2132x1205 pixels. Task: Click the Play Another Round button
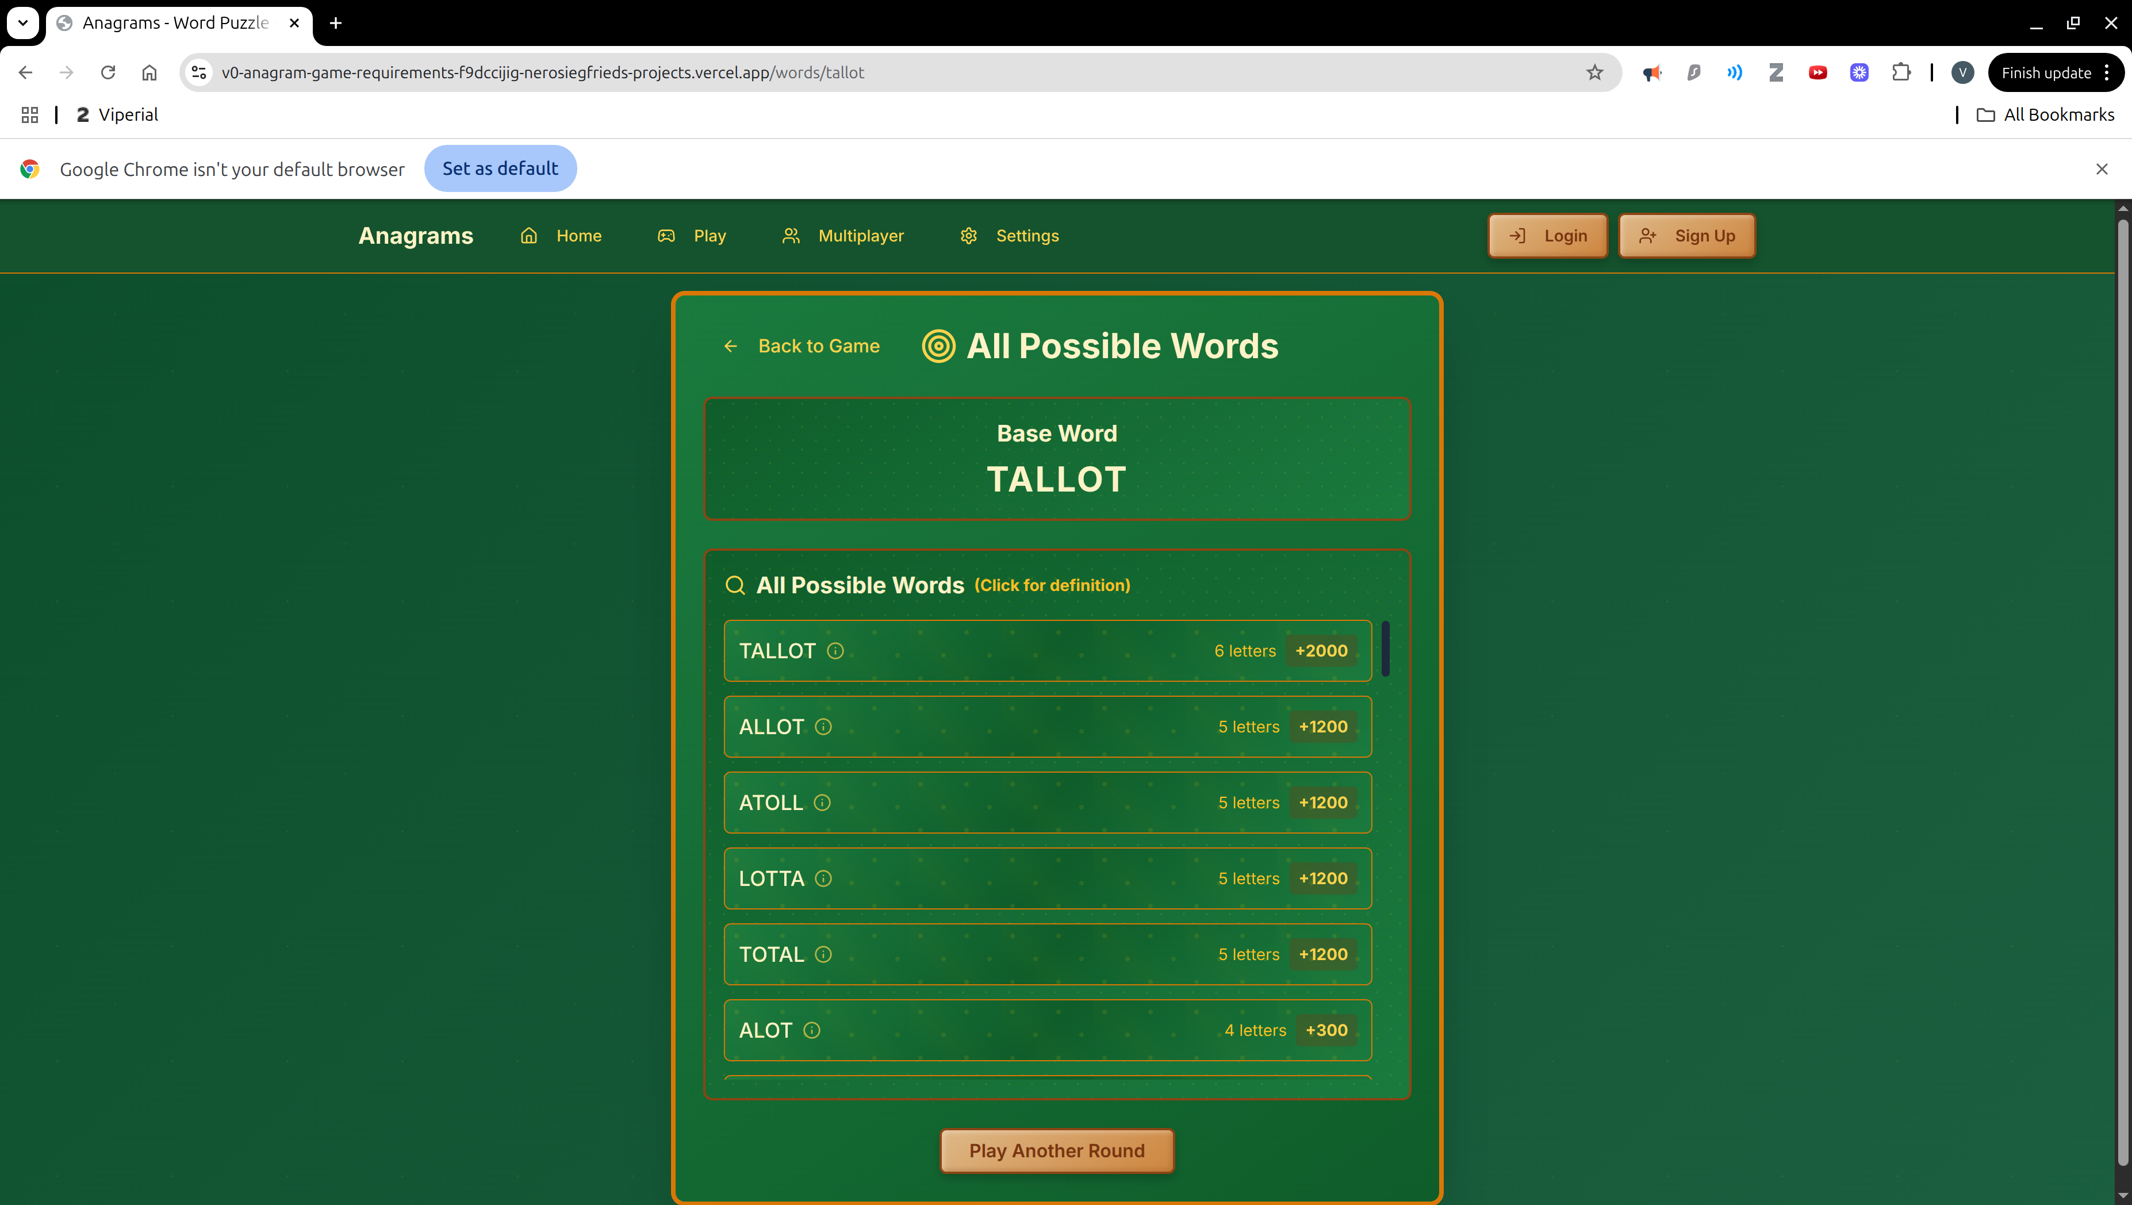click(1056, 1151)
